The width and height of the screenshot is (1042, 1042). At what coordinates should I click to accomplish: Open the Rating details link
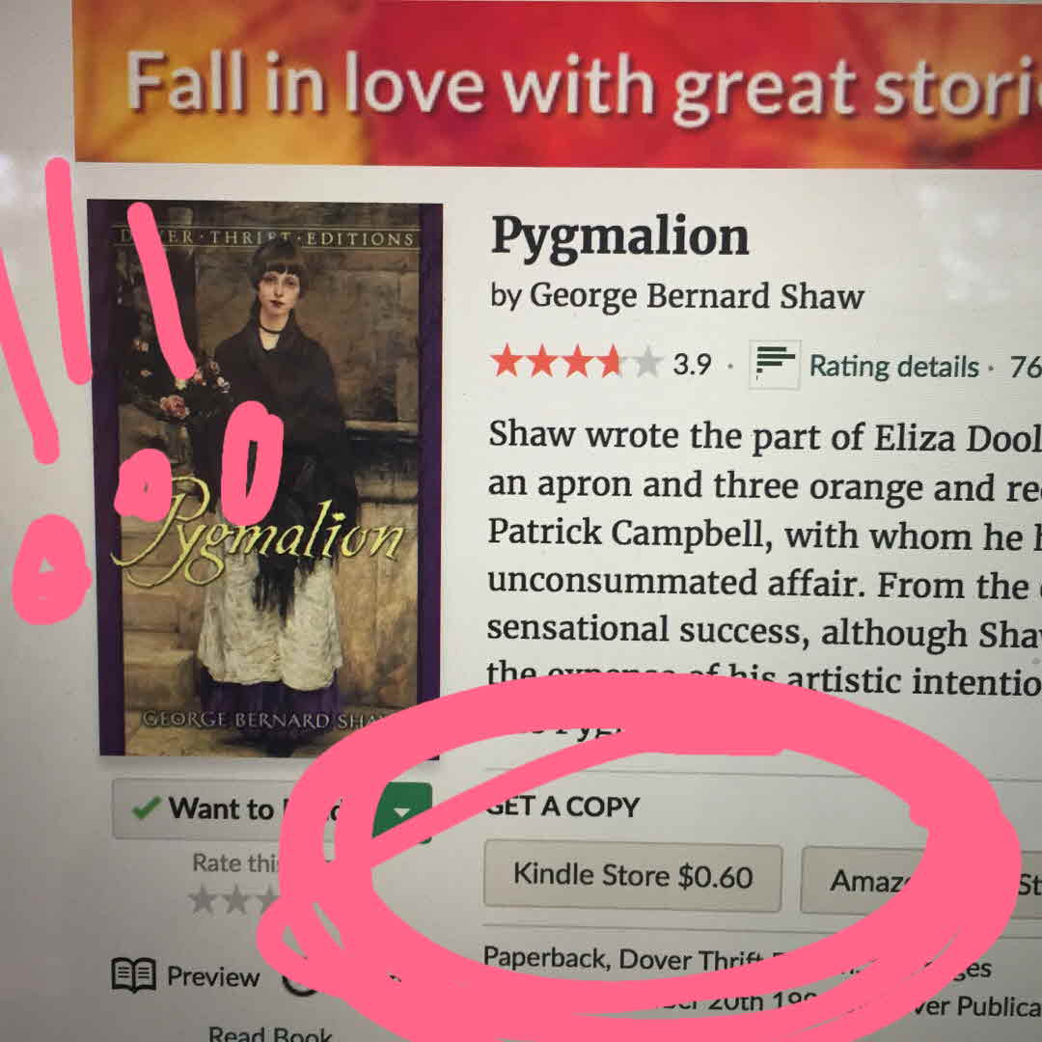pos(893,367)
